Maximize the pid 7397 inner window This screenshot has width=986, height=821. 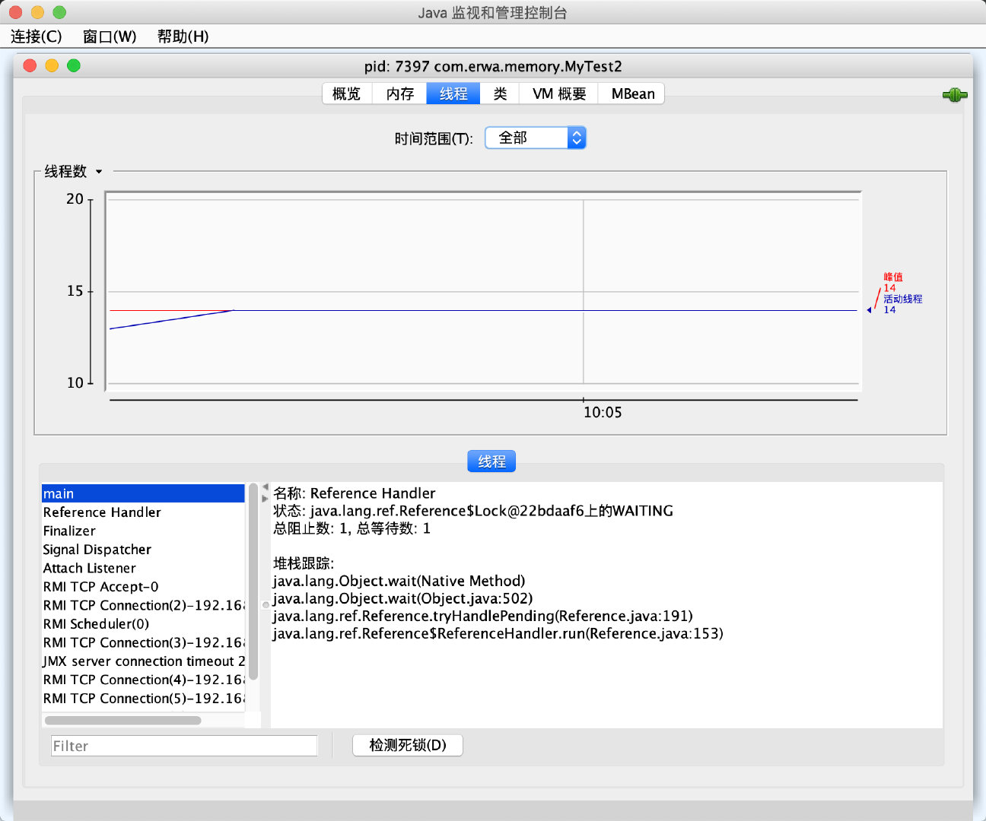click(74, 65)
